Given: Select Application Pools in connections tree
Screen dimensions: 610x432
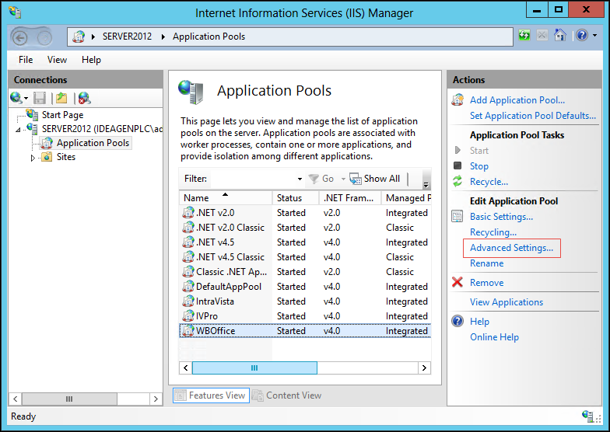Looking at the screenshot, I should 93,143.
